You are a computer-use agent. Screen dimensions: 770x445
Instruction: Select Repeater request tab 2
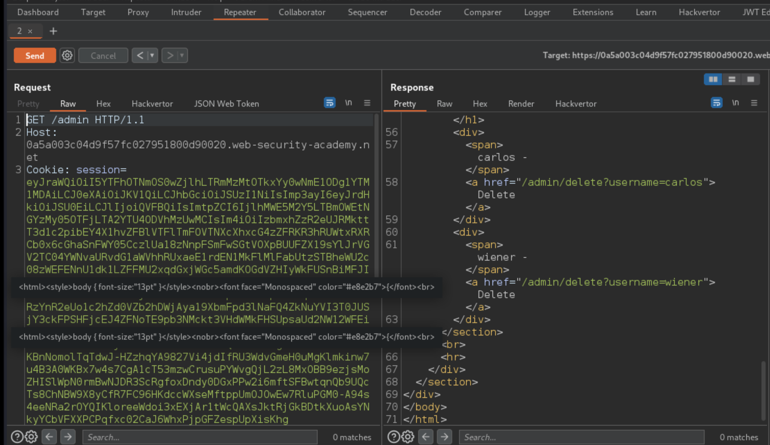click(x=20, y=31)
